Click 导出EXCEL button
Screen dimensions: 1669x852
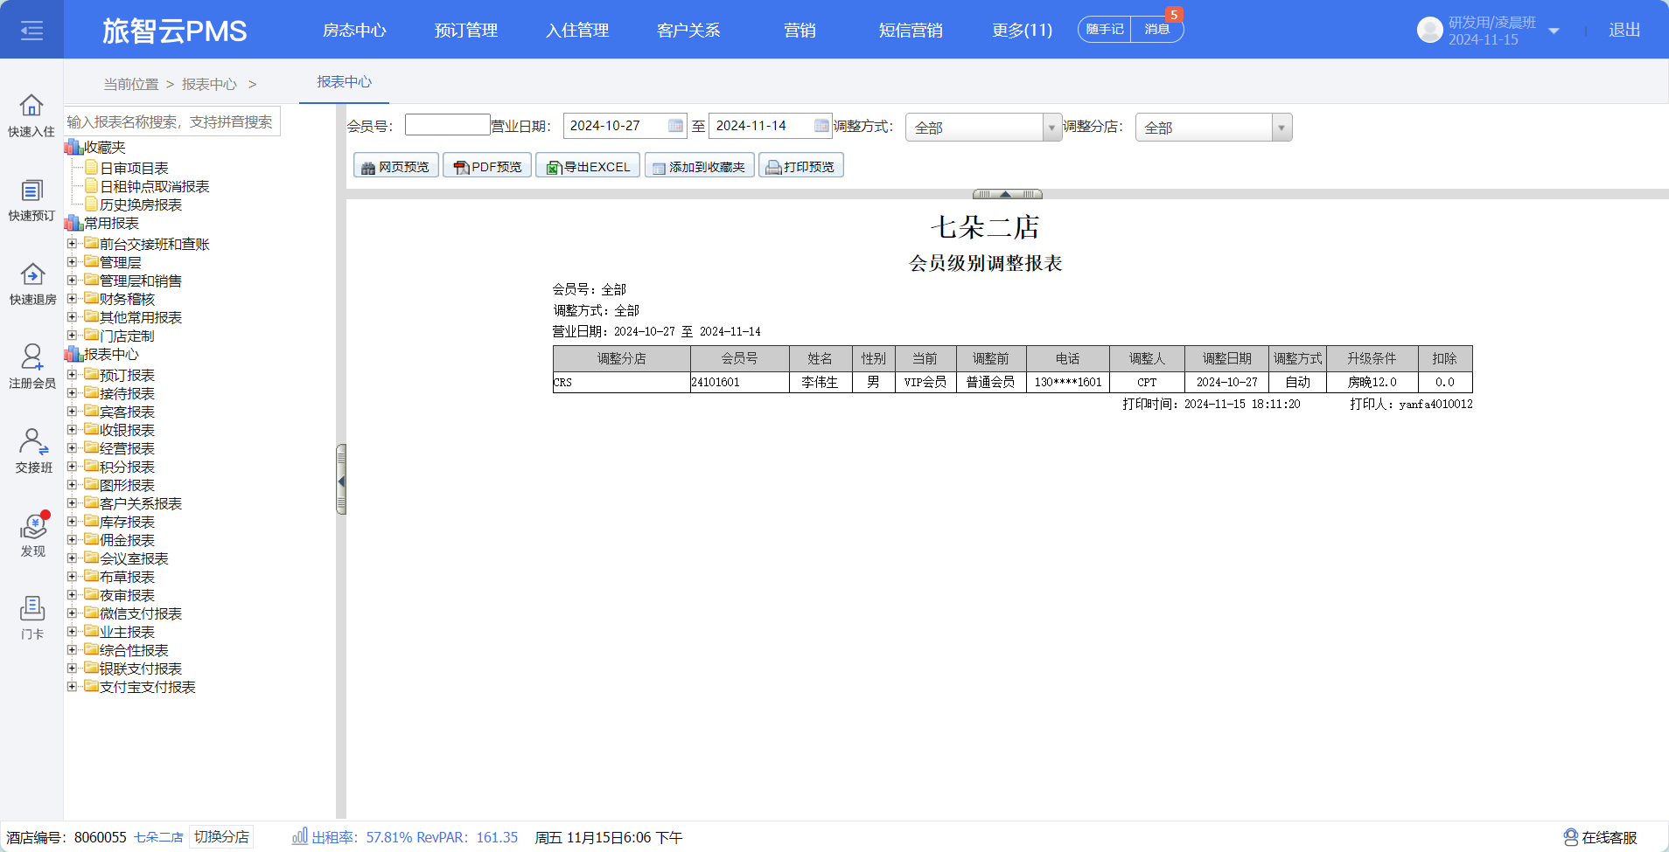tap(588, 166)
